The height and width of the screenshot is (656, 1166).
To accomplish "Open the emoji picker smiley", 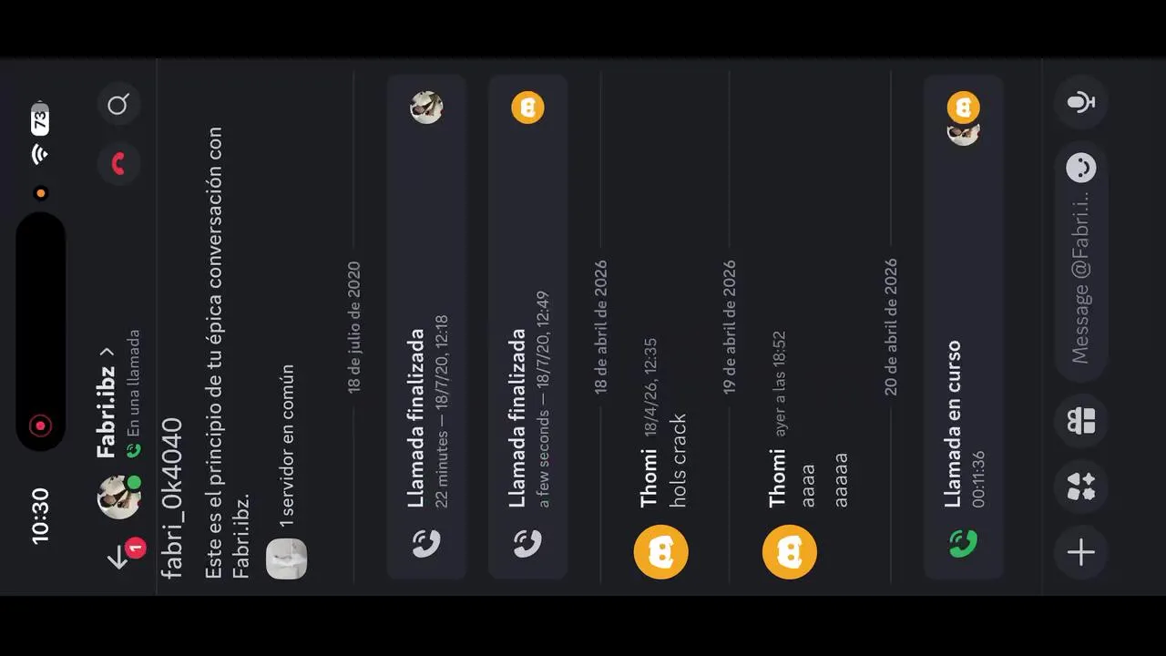I will [1081, 168].
